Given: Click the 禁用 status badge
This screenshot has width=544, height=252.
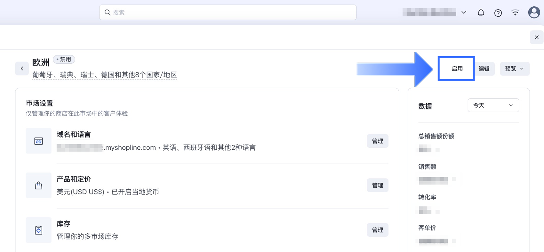Looking at the screenshot, I should 64,59.
